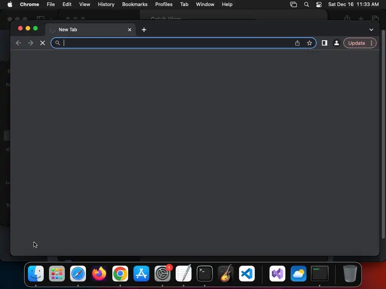Click the screen mirroring menu bar icon

point(293,5)
